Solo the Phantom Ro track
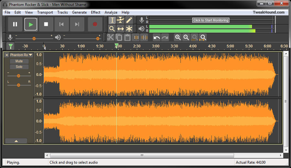The image size is (291, 168). [x=19, y=67]
